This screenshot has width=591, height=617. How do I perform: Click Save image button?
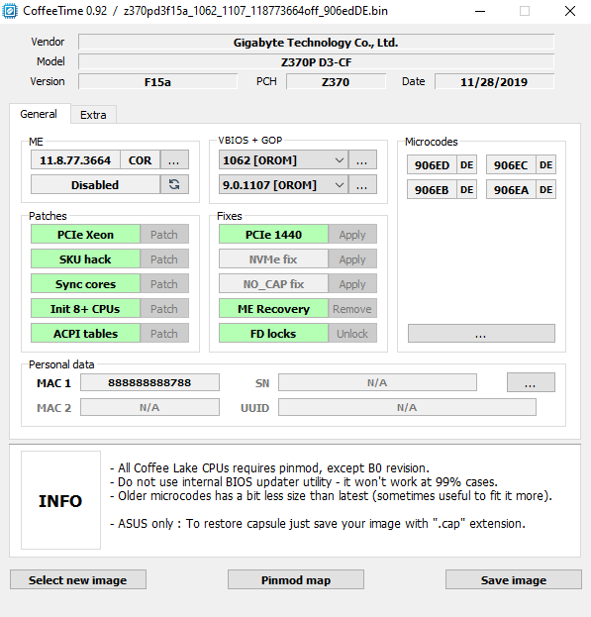point(514,579)
